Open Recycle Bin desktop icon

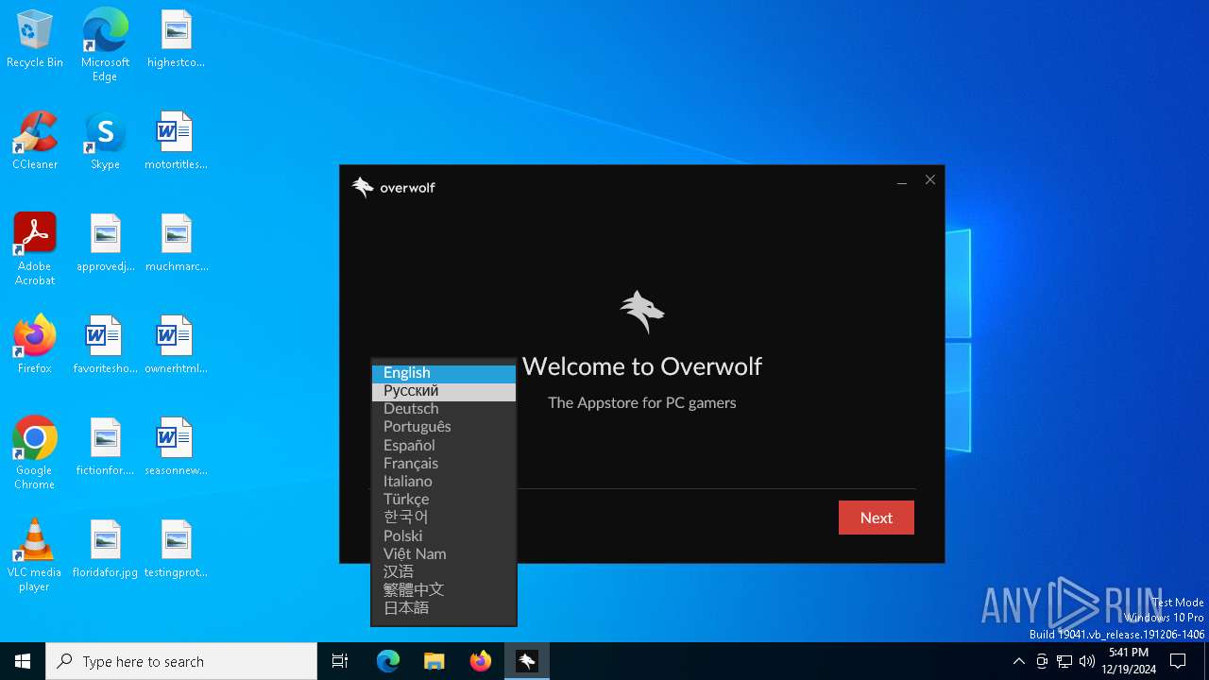coord(35,40)
